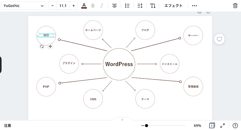The image size is (241, 130).
Task: Click the font size field showing 11.1
Action: coord(63,6)
